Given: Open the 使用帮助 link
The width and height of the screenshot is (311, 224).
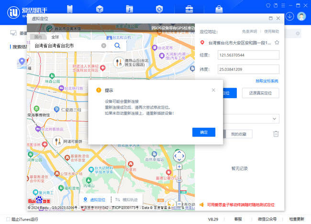Looking at the screenshot, I should pyautogui.click(x=272, y=31).
